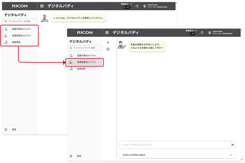Screen dimensions: 245x163
Task: Click the settings gear in front window
Action: (x=71, y=156)
